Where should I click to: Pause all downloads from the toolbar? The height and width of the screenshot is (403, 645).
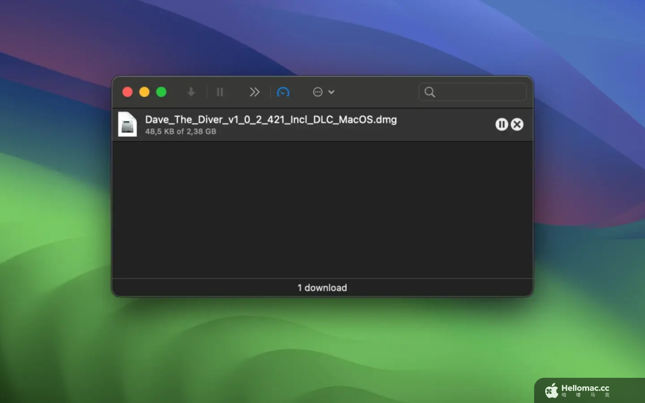coord(220,92)
